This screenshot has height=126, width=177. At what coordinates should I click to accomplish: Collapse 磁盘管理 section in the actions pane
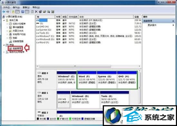click(173, 21)
